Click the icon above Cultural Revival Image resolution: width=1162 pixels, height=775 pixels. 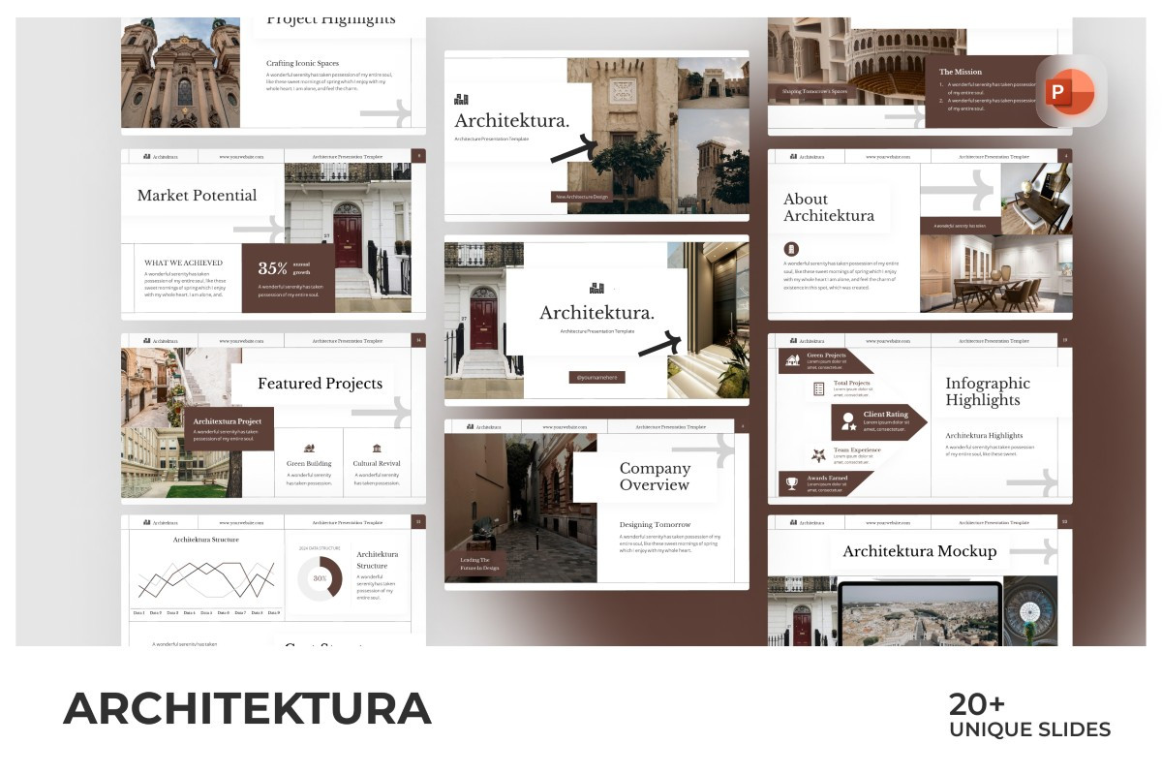coord(377,449)
